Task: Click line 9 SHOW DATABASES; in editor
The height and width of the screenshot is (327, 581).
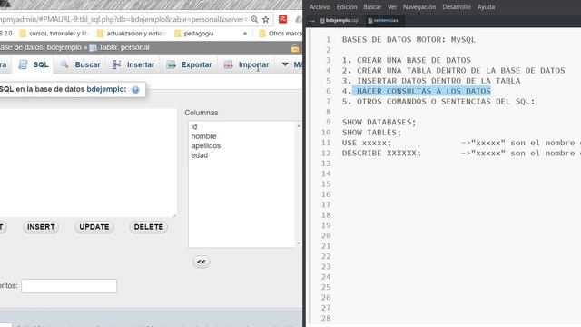Action: point(379,122)
